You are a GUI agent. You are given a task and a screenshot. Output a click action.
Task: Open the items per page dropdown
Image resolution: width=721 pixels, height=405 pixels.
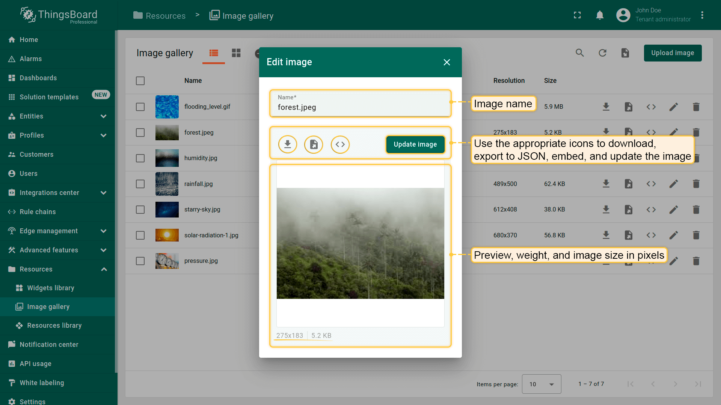tap(541, 384)
